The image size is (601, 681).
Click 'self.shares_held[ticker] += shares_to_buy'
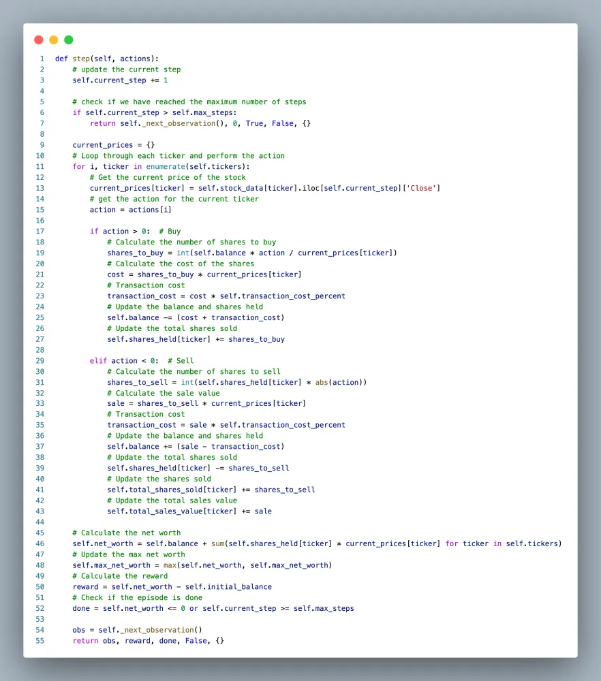[x=196, y=339]
